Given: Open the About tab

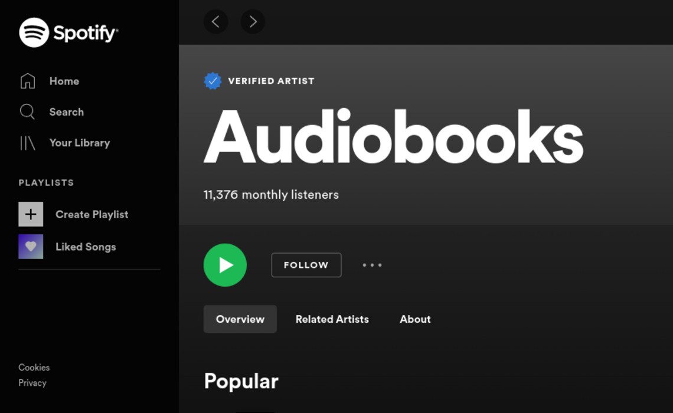Looking at the screenshot, I should click(x=415, y=319).
